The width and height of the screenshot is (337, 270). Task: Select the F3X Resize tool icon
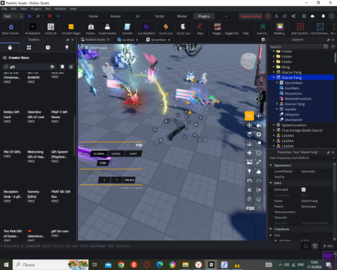(259, 116)
